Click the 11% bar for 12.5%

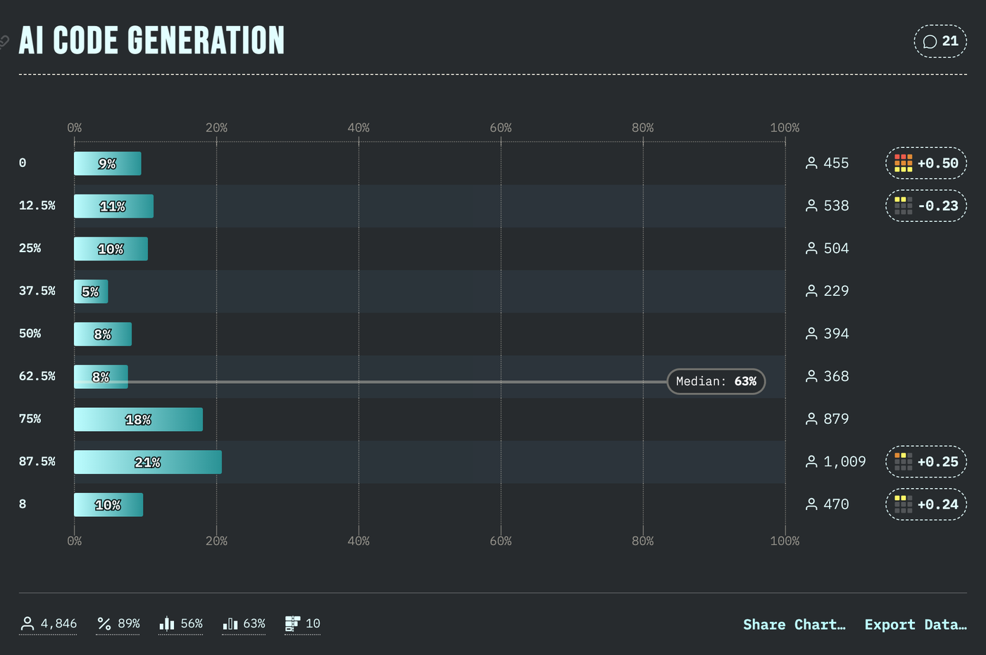[113, 206]
